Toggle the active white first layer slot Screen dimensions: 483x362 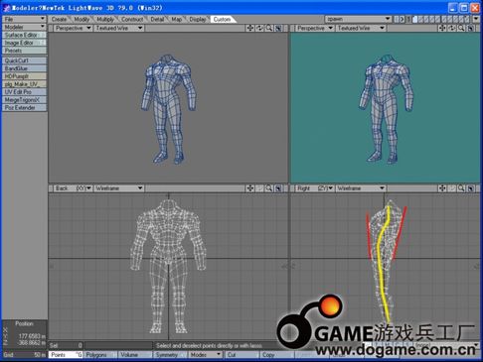coord(414,19)
